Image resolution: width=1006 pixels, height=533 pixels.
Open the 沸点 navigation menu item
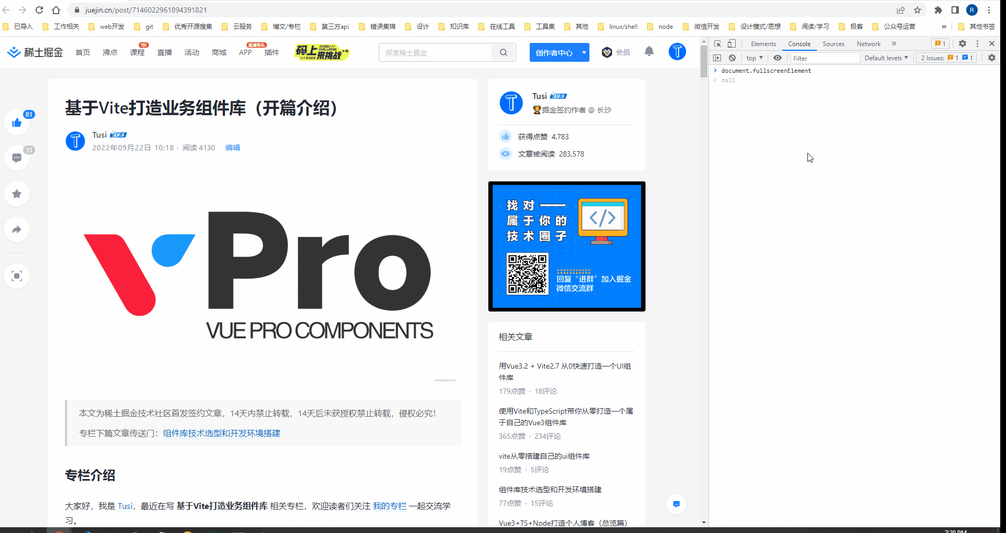pos(110,52)
